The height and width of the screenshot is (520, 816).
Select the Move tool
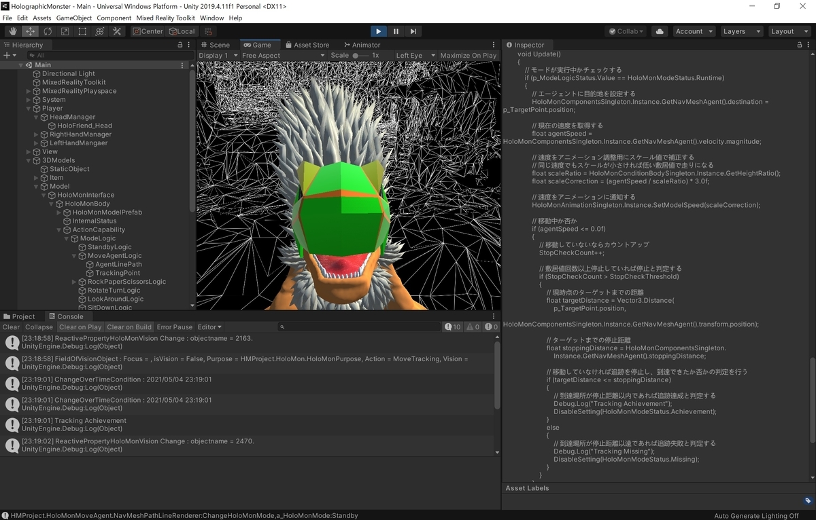point(30,31)
